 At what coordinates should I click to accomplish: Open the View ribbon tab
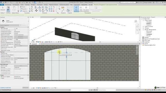(x=71, y=5)
